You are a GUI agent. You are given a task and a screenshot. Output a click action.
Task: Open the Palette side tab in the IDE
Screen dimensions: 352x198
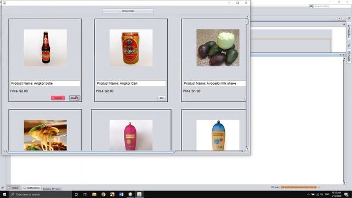[349, 57]
